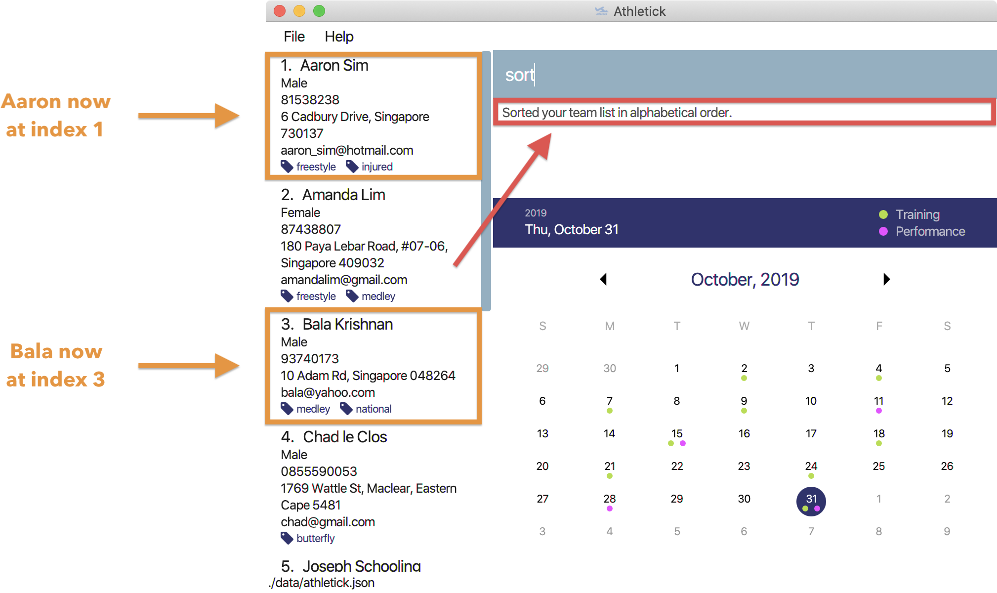Click the Performance legend dot indicator
This screenshot has width=997, height=593.
(890, 232)
